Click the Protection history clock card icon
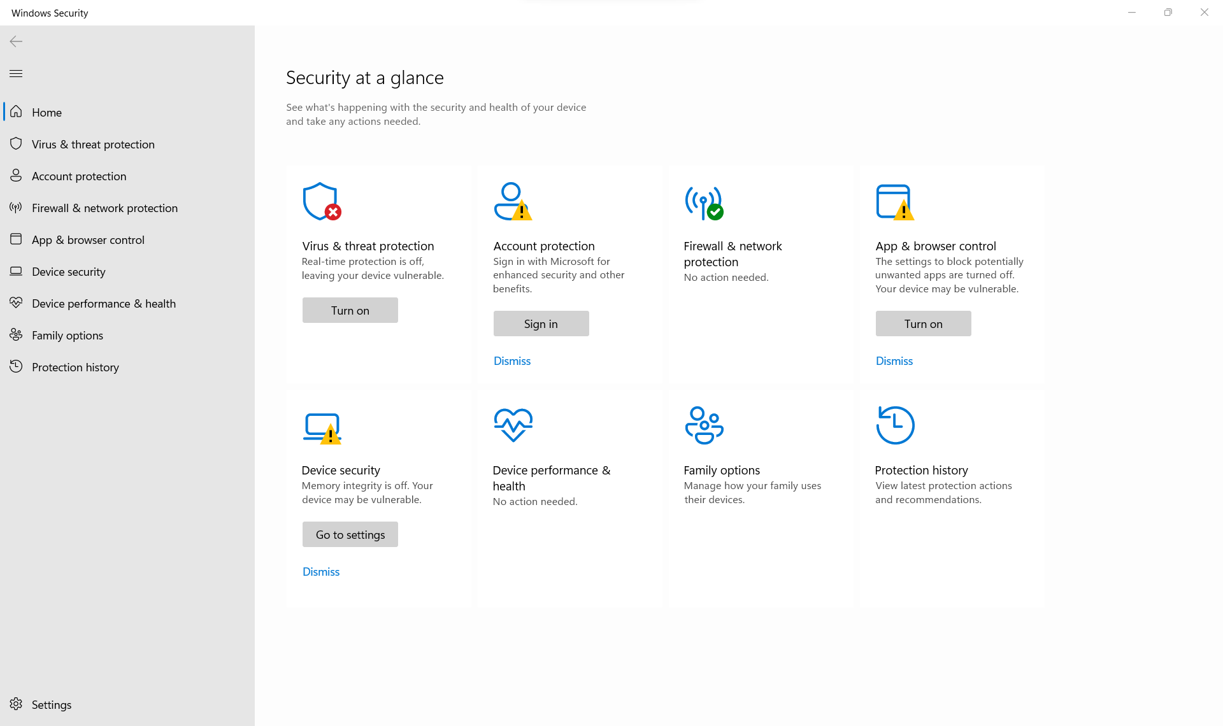 tap(895, 425)
